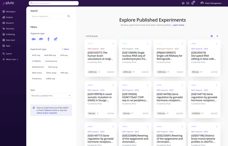Open Apps from the sidebar
The width and height of the screenshot is (228, 146).
pyautogui.click(x=6, y=46)
